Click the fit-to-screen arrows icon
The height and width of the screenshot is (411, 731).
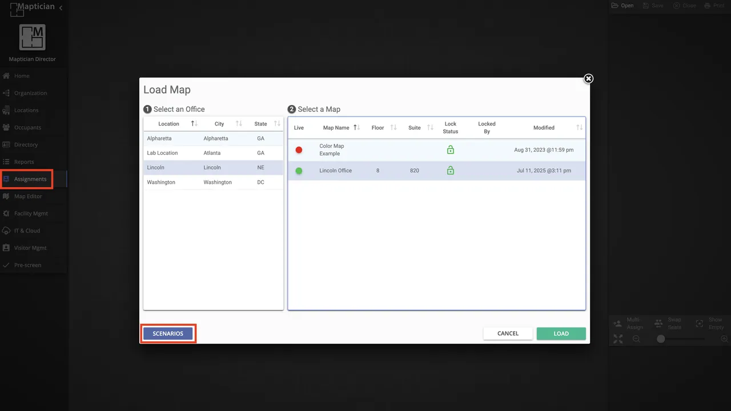[x=618, y=339]
